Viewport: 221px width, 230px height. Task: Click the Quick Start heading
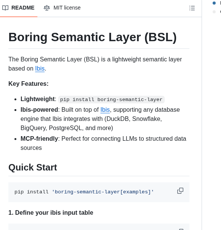coord(33,167)
